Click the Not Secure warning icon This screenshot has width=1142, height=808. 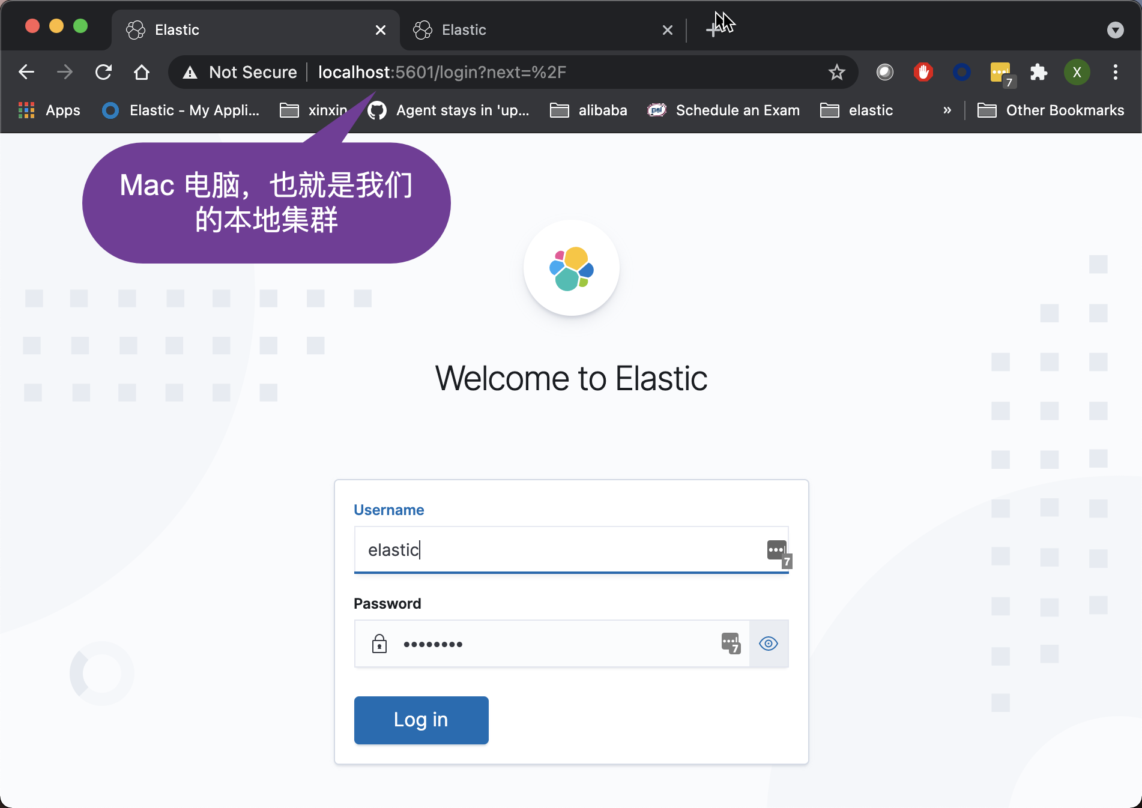(190, 72)
